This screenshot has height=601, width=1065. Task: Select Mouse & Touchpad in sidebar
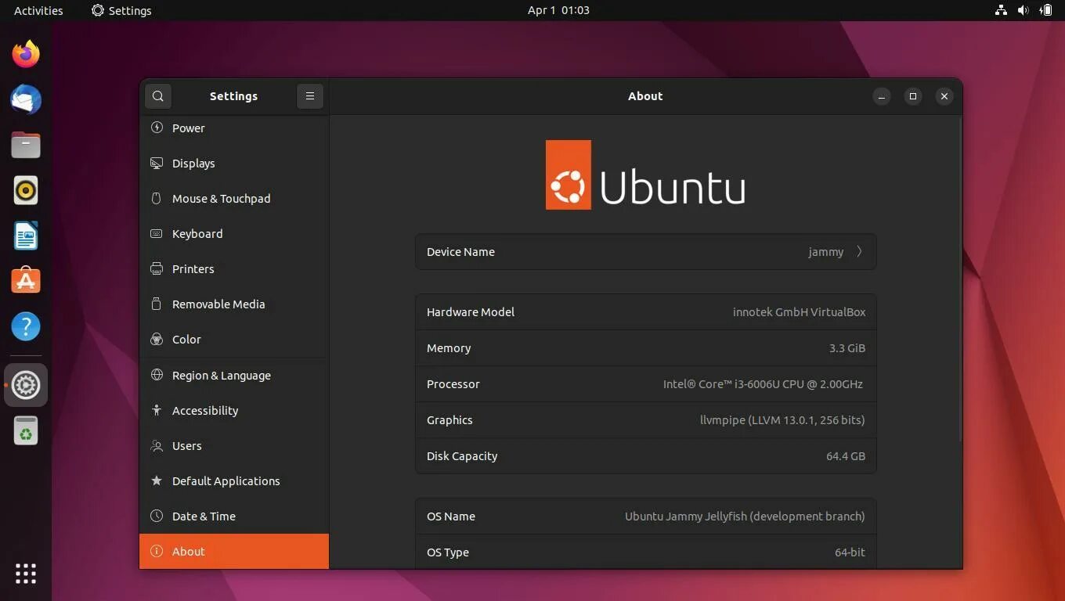pos(234,198)
